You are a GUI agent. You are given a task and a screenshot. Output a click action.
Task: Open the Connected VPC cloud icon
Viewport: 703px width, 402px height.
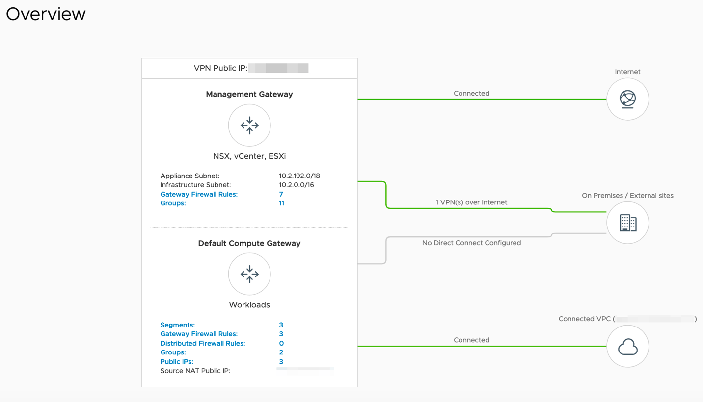pyautogui.click(x=627, y=347)
